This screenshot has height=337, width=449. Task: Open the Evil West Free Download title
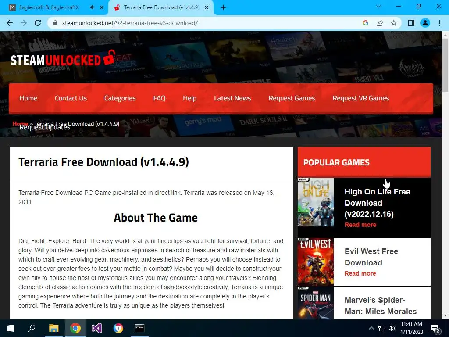pyautogui.click(x=371, y=257)
